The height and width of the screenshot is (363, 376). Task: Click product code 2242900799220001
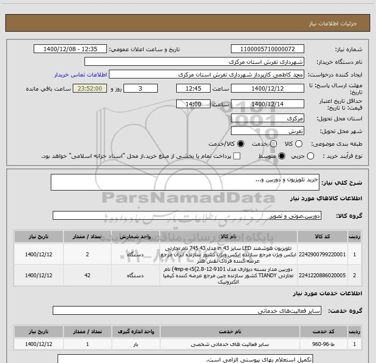322,254
